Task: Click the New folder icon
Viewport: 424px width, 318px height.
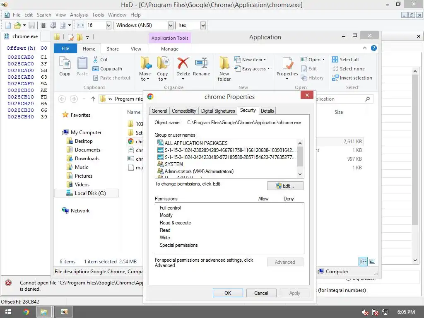Action: coord(224,63)
